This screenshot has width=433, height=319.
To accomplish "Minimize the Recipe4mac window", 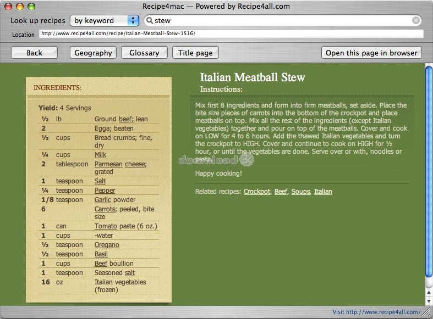I will 20,7.
